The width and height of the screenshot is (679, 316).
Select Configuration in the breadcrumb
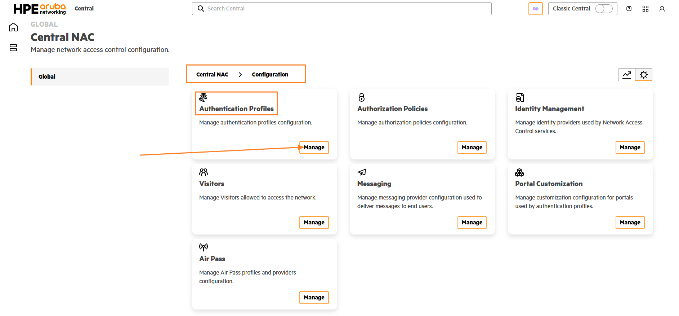pos(270,75)
